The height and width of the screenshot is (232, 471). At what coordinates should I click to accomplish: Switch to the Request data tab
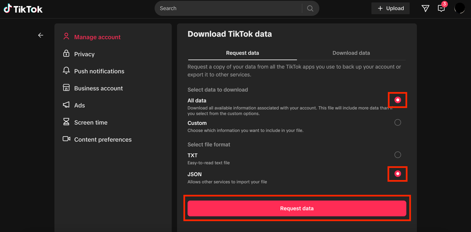coord(242,53)
